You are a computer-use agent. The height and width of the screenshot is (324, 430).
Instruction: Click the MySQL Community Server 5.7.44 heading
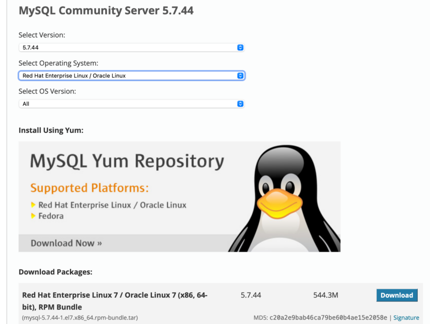[106, 11]
